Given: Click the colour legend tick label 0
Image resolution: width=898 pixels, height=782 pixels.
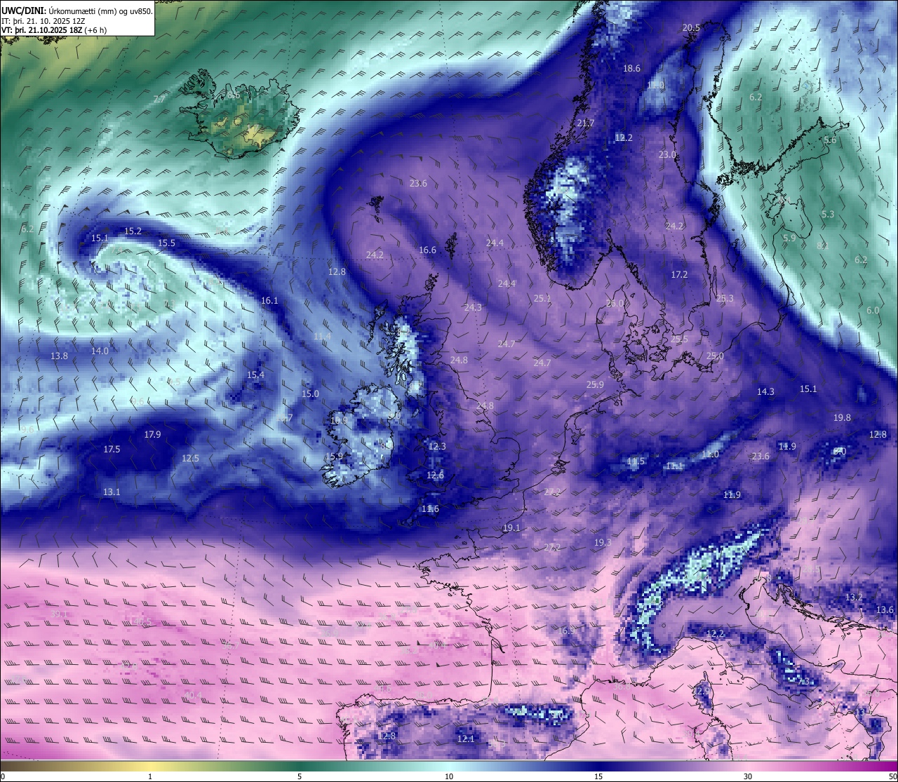Looking at the screenshot, I should click(3, 776).
